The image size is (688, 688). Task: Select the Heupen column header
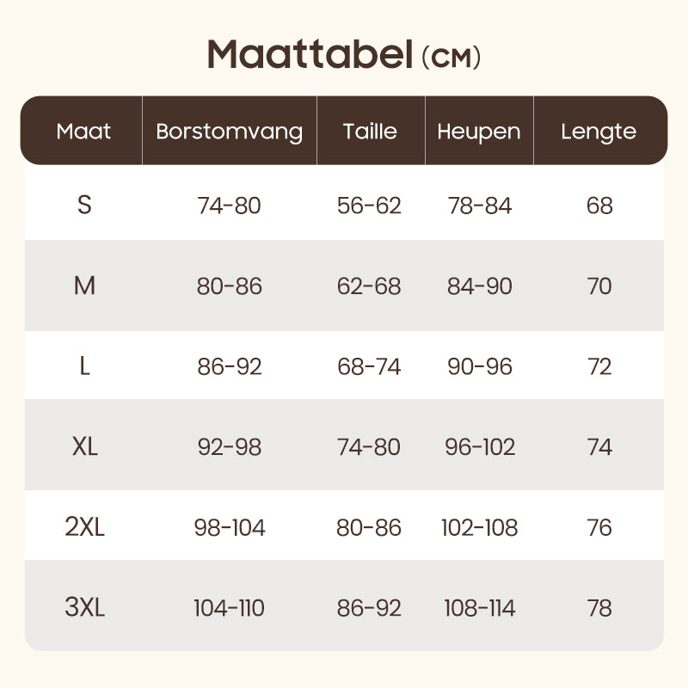pyautogui.click(x=478, y=132)
